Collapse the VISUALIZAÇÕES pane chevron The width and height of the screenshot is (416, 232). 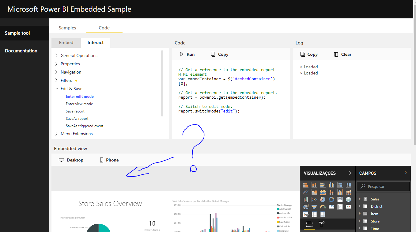(350, 173)
